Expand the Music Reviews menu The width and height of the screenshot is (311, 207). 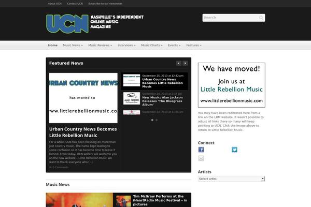pyautogui.click(x=100, y=46)
